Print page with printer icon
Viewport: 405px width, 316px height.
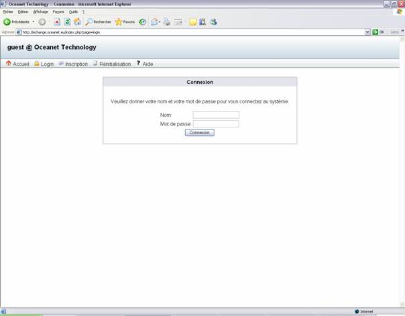[x=166, y=22]
